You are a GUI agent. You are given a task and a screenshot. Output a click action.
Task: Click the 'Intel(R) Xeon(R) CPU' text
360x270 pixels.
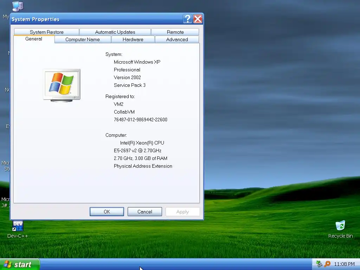pos(142,143)
